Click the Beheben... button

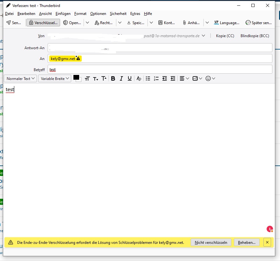tap(247, 242)
